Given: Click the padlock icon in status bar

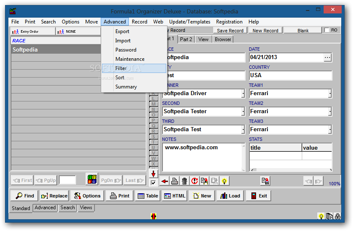Looking at the screenshot, I should (337, 216).
